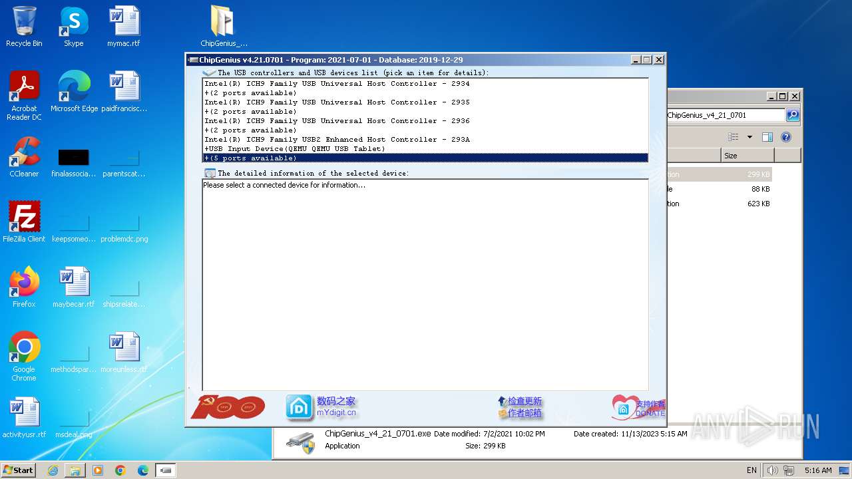Toggle Explorer preview pane icon
852x479 pixels.
[767, 137]
